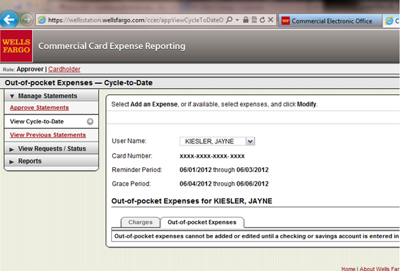The height and width of the screenshot is (271, 401).
Task: Click the Home footer link
Action: 348,269
